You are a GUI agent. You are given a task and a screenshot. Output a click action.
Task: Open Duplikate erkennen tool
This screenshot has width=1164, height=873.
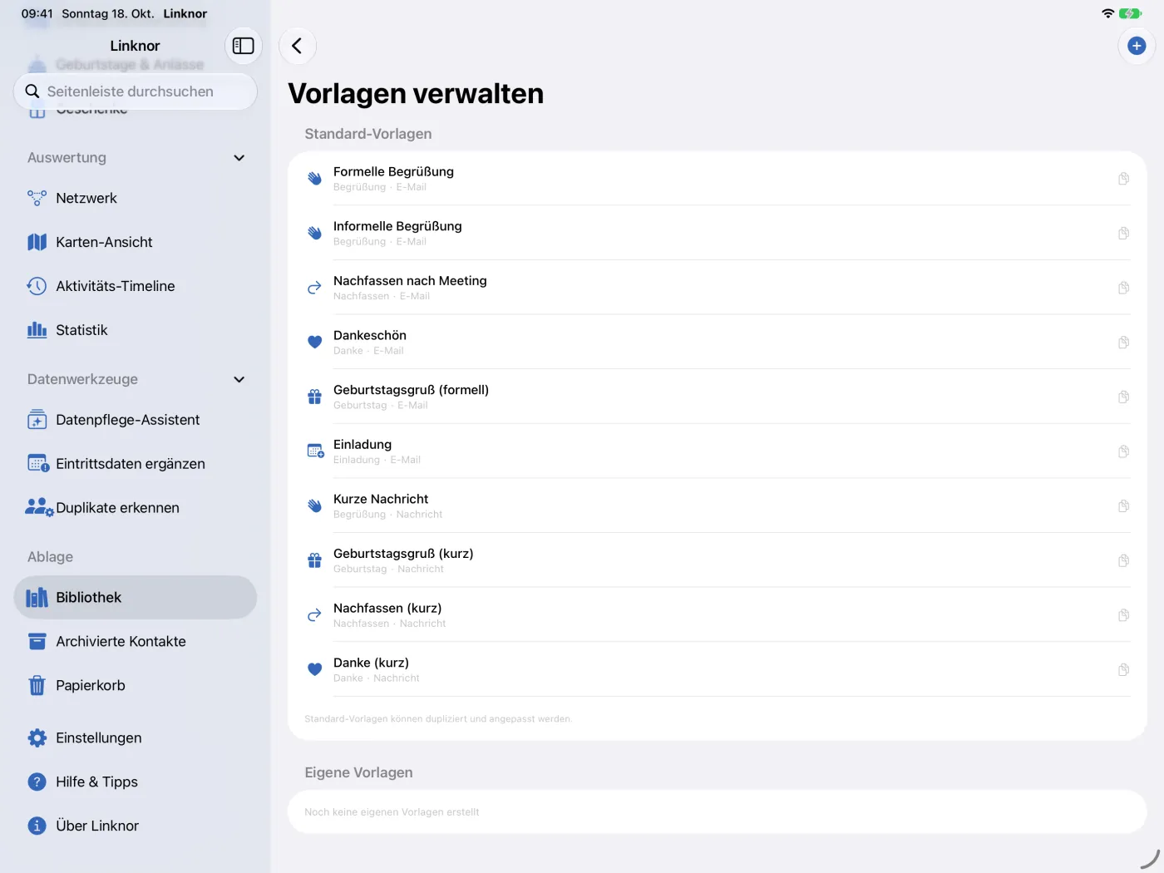pos(136,508)
